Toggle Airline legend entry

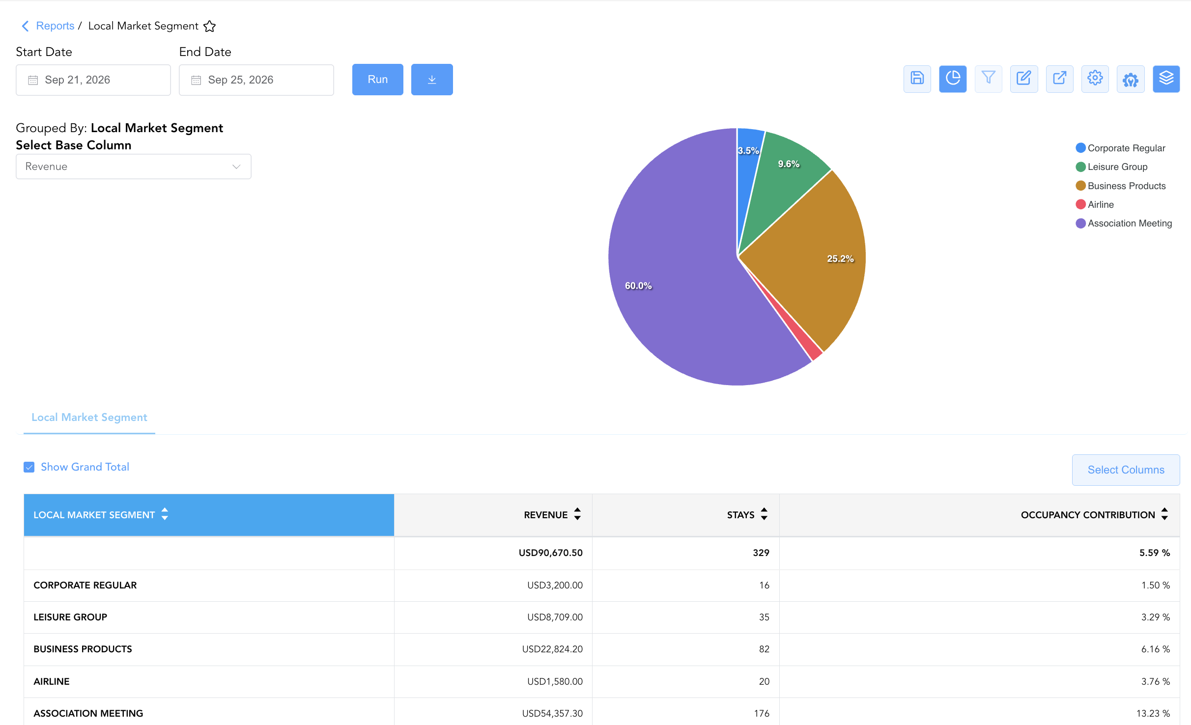[1095, 204]
